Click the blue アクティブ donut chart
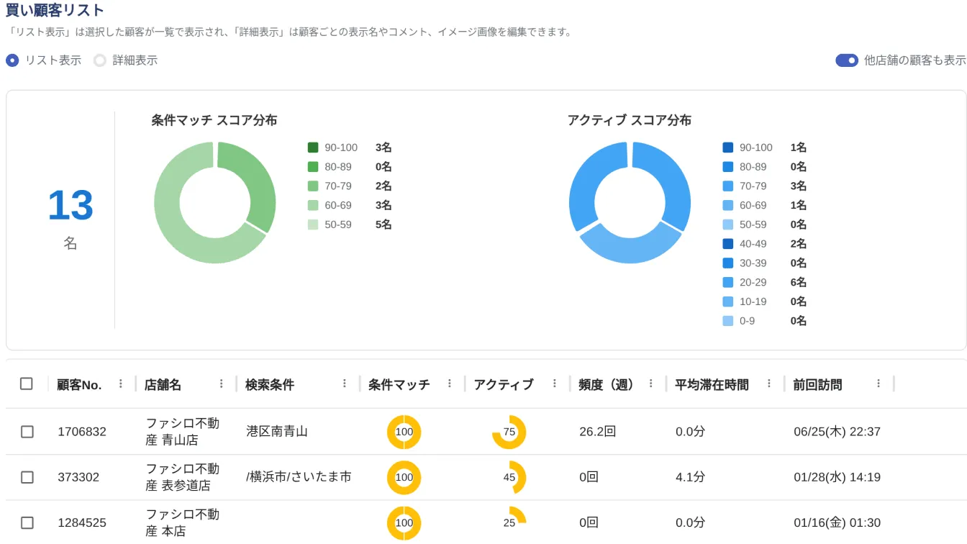Image resolution: width=967 pixels, height=544 pixels. [630, 203]
